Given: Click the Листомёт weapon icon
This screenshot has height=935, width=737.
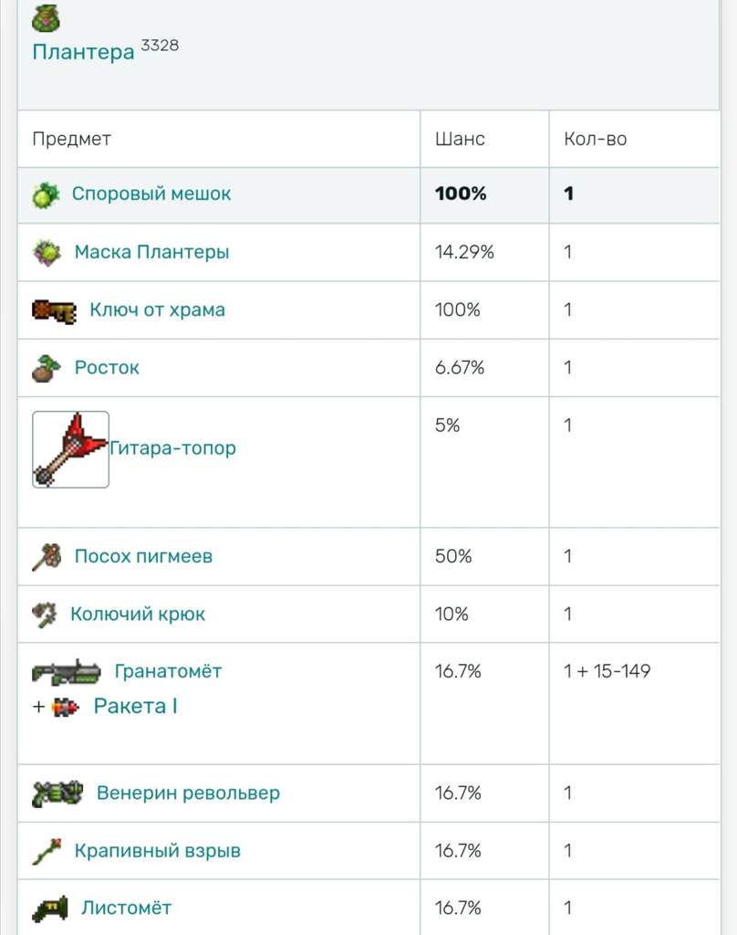Looking at the screenshot, I should 50,909.
